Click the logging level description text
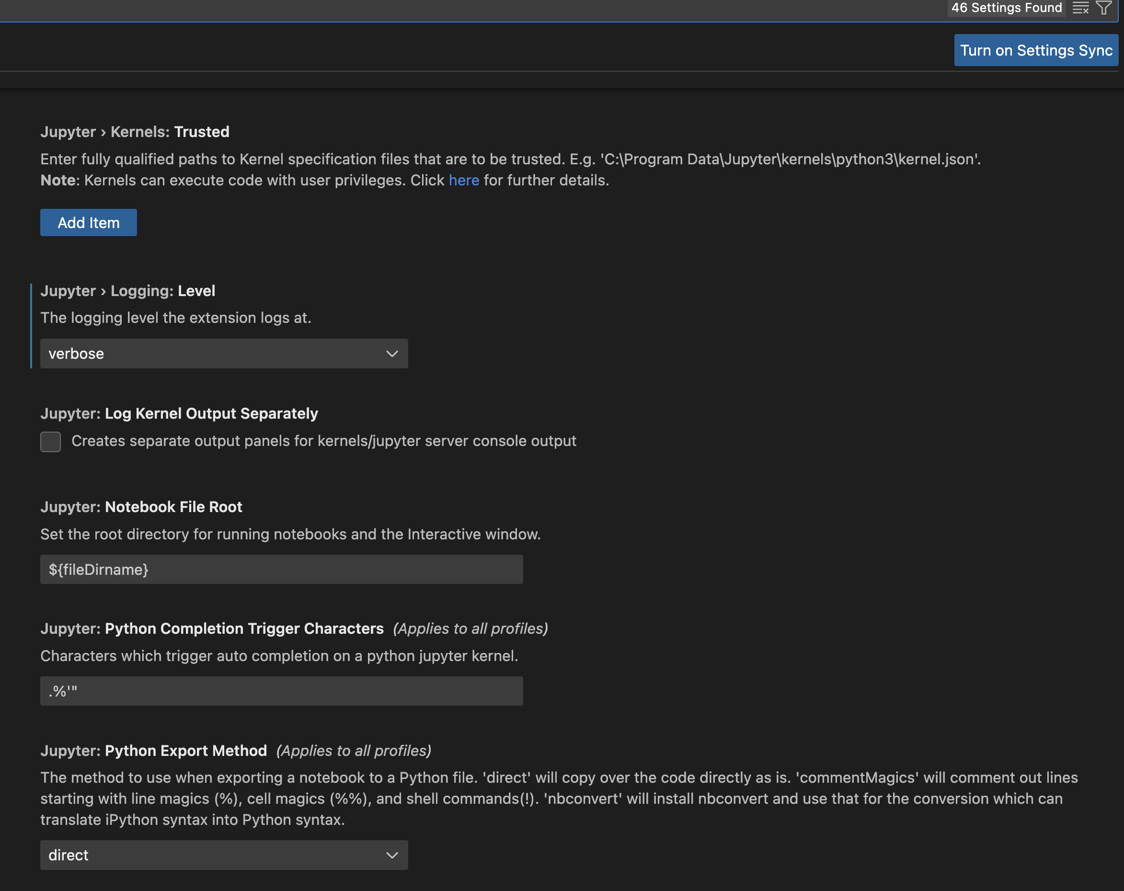The height and width of the screenshot is (891, 1124). 176,318
